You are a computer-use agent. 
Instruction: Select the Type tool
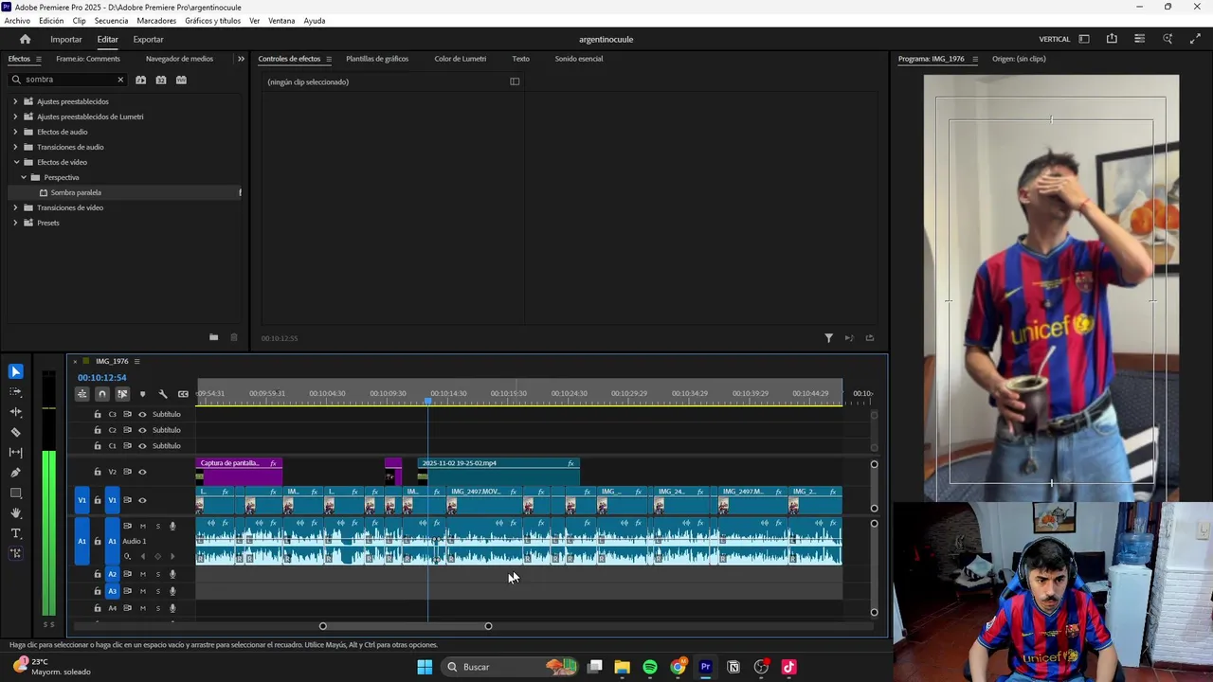pos(15,533)
